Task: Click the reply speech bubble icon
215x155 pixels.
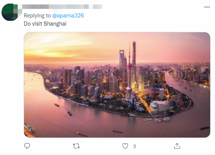Action: [27, 146]
